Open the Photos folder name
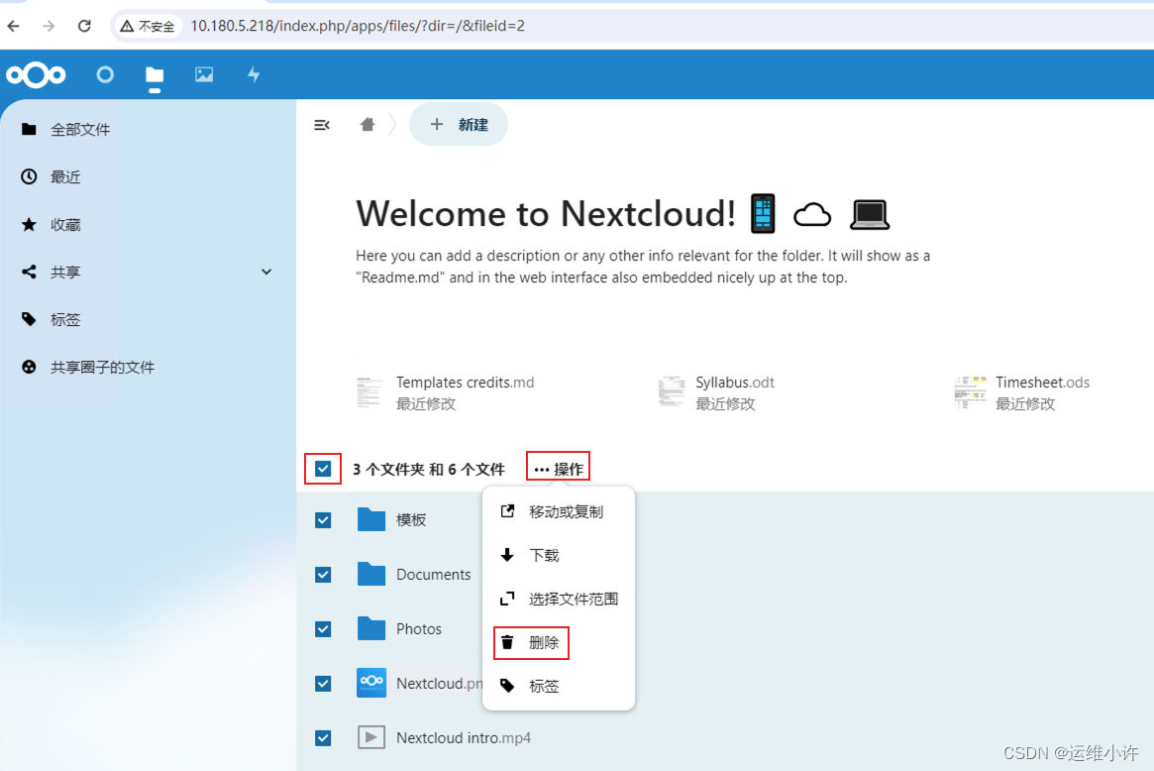The width and height of the screenshot is (1154, 771). (x=419, y=629)
